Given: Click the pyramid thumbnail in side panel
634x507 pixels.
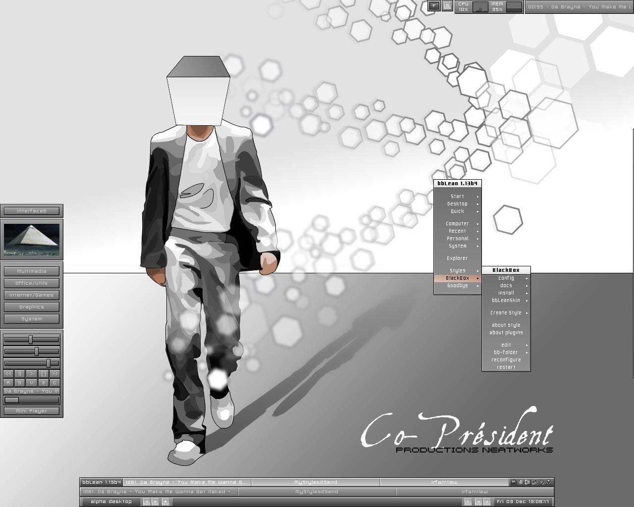Looking at the screenshot, I should click(32, 240).
